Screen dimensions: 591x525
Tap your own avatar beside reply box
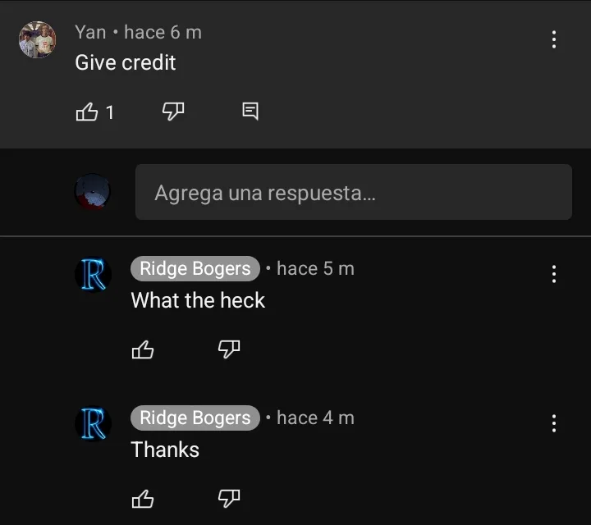[92, 191]
